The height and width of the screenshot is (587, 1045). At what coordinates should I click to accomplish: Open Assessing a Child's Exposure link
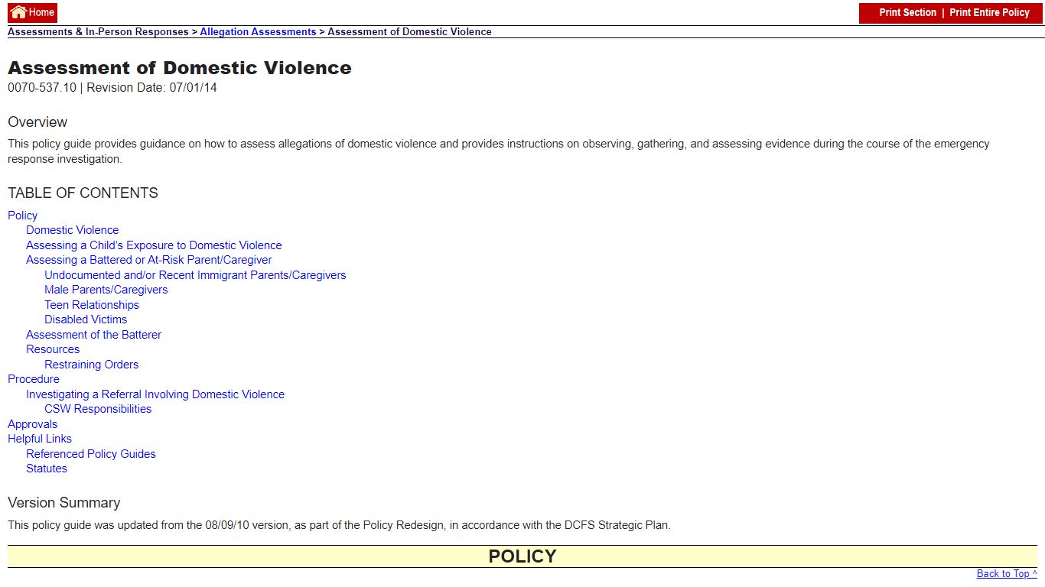point(154,245)
